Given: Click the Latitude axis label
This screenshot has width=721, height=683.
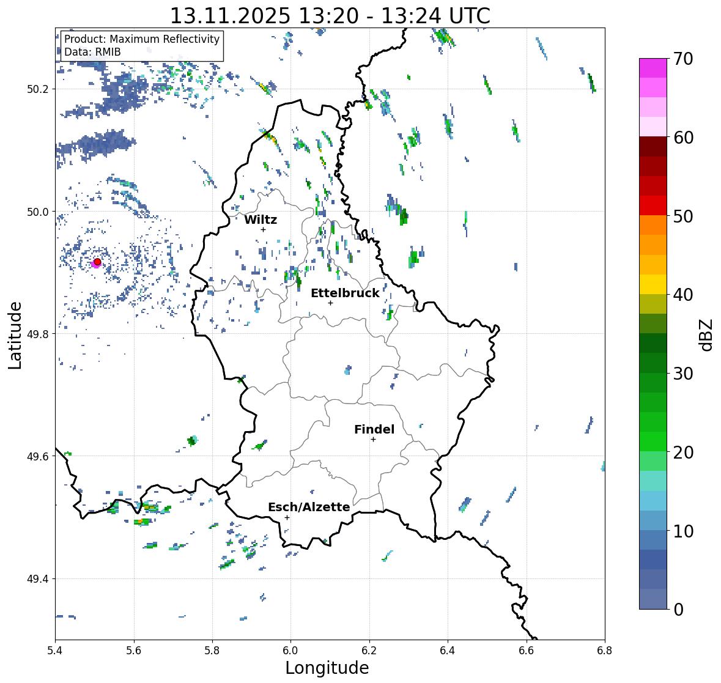Looking at the screenshot, I should coord(15,335).
